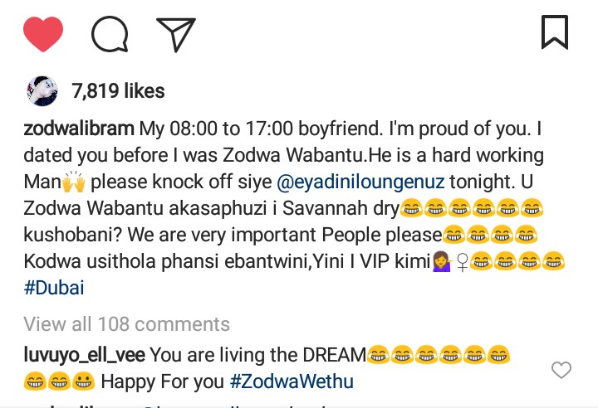Share post using paper plane icon

(176, 34)
